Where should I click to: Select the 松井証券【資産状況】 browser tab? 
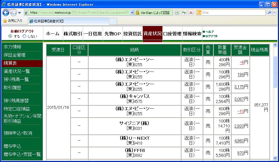click(68, 21)
